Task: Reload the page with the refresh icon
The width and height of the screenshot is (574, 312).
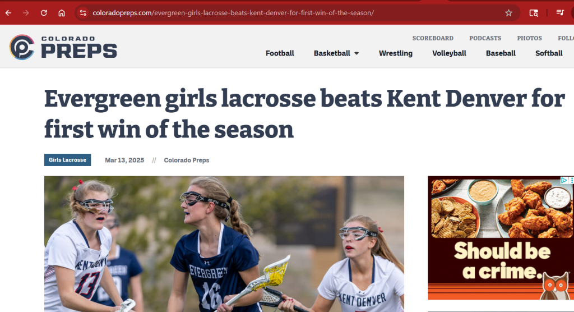Action: 44,13
